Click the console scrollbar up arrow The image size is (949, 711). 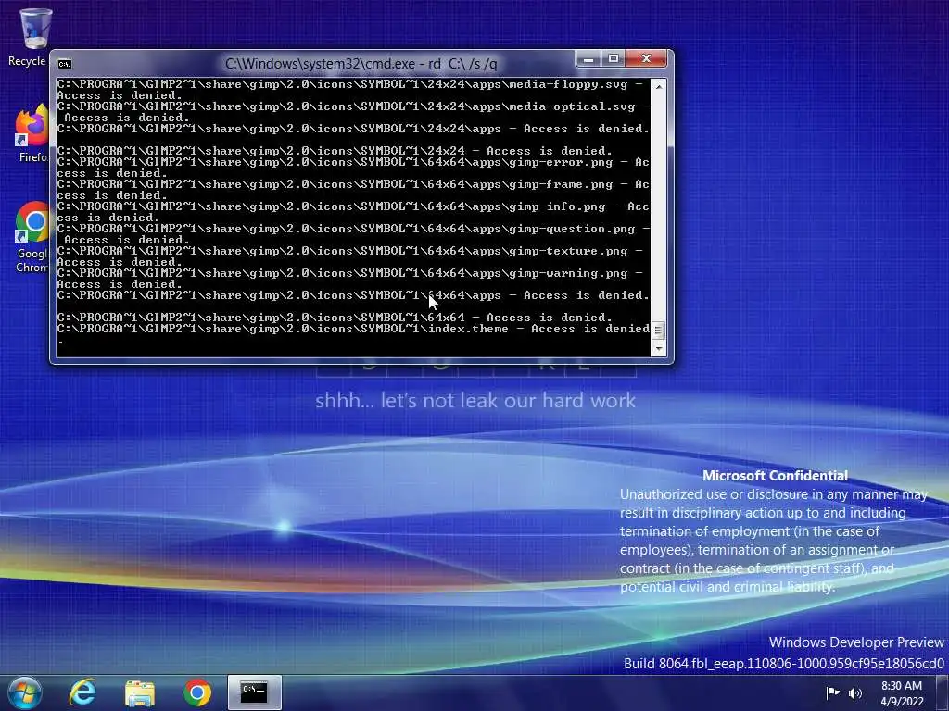tap(659, 86)
